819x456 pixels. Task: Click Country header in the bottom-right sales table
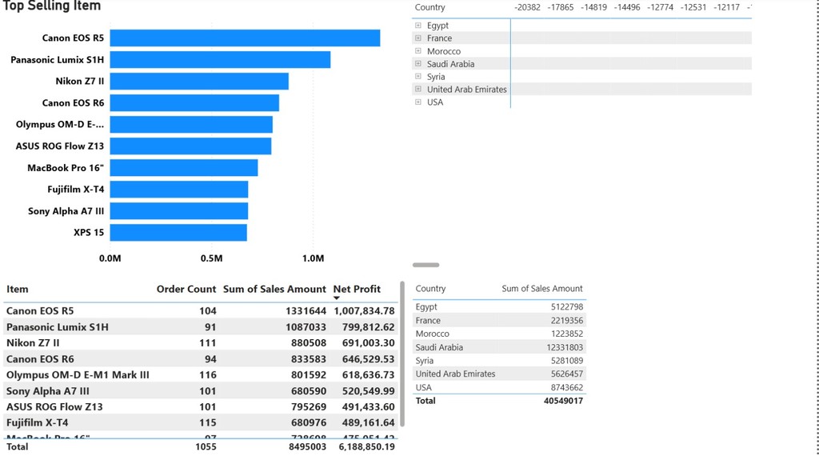430,289
